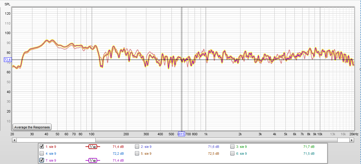Click the 72,5 dB value of trace 5

point(213,154)
